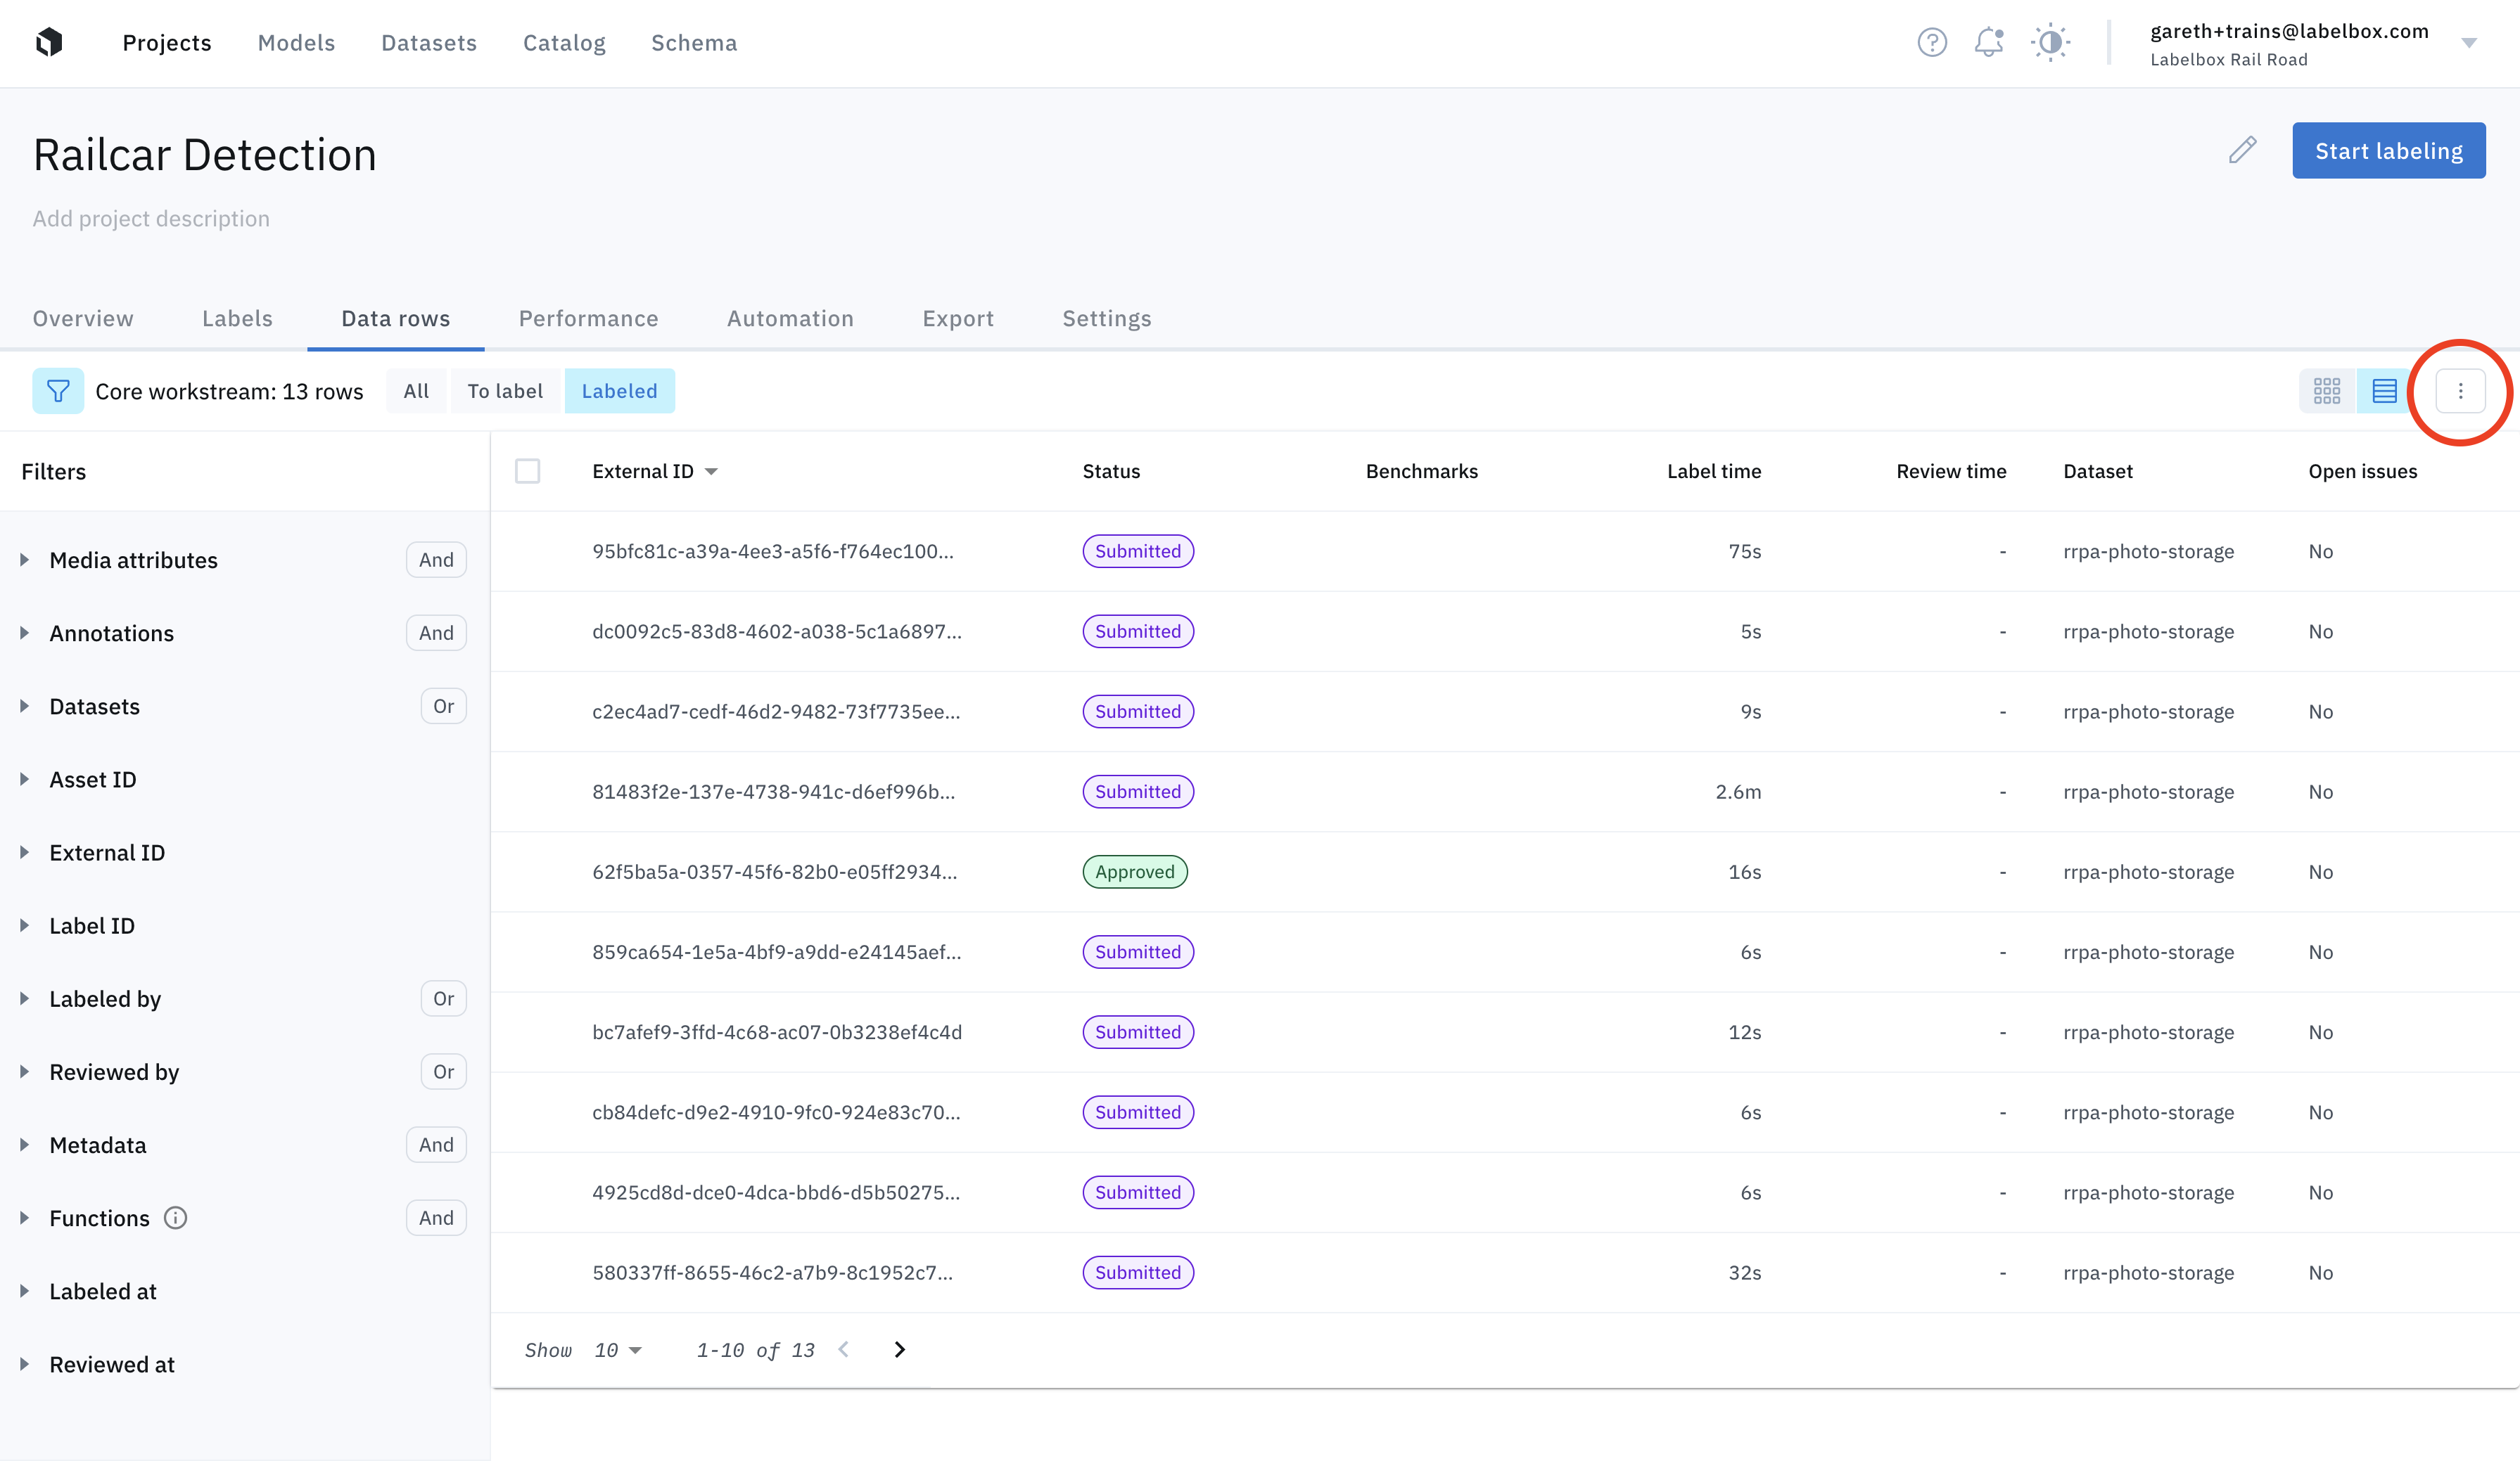
Task: Open the Catalog menu item
Action: coord(564,42)
